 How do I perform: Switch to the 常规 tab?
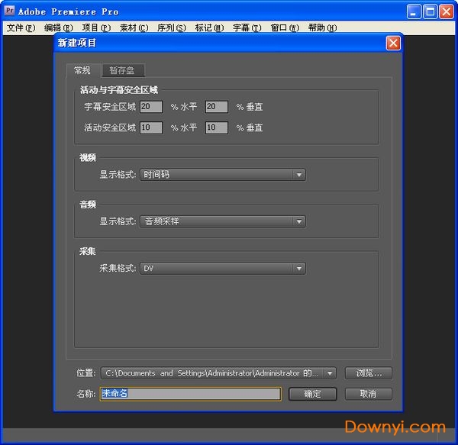82,70
